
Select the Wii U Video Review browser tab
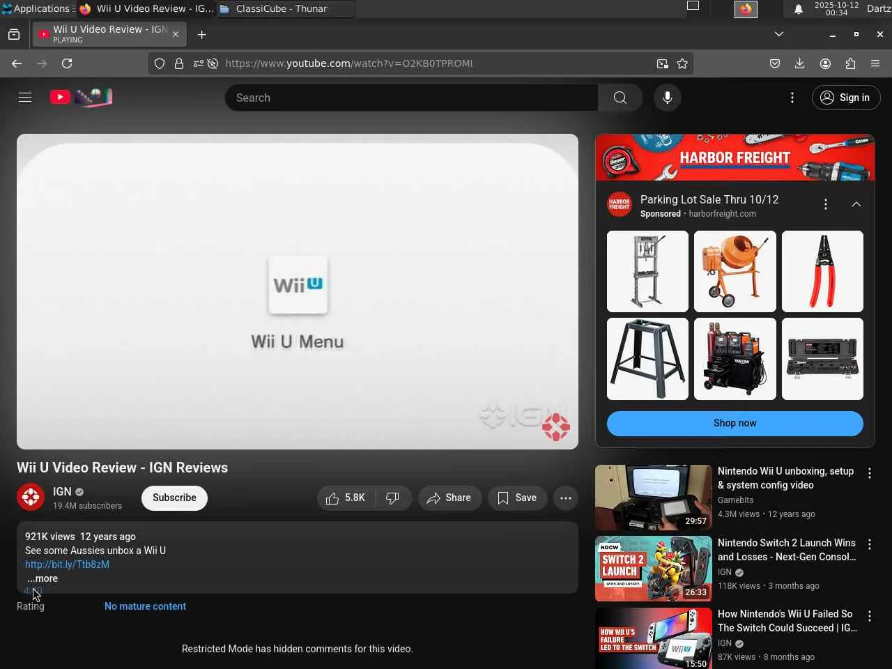click(x=109, y=34)
